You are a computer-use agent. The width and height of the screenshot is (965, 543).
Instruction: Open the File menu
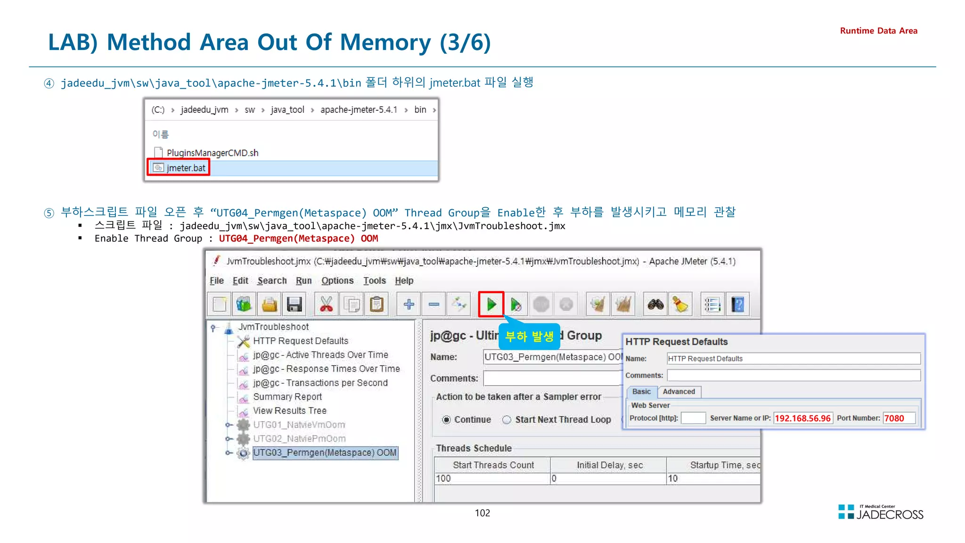click(x=217, y=280)
